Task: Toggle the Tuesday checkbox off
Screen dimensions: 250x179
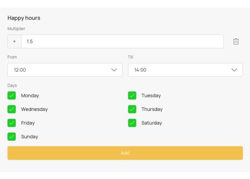Action: pyautogui.click(x=132, y=96)
